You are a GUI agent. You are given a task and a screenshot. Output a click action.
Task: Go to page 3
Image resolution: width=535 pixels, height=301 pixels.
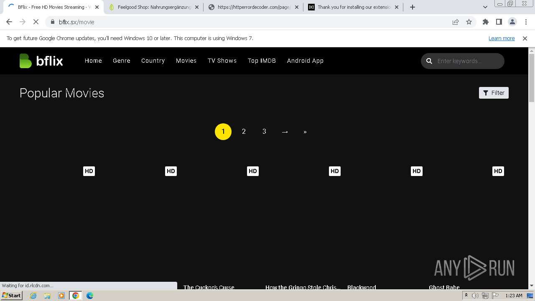[x=264, y=132]
